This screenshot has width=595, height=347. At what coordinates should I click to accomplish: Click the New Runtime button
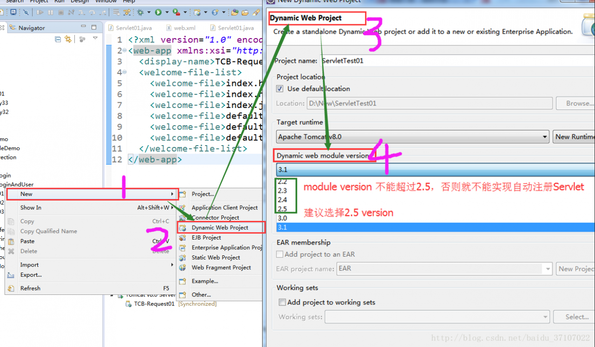tap(574, 137)
